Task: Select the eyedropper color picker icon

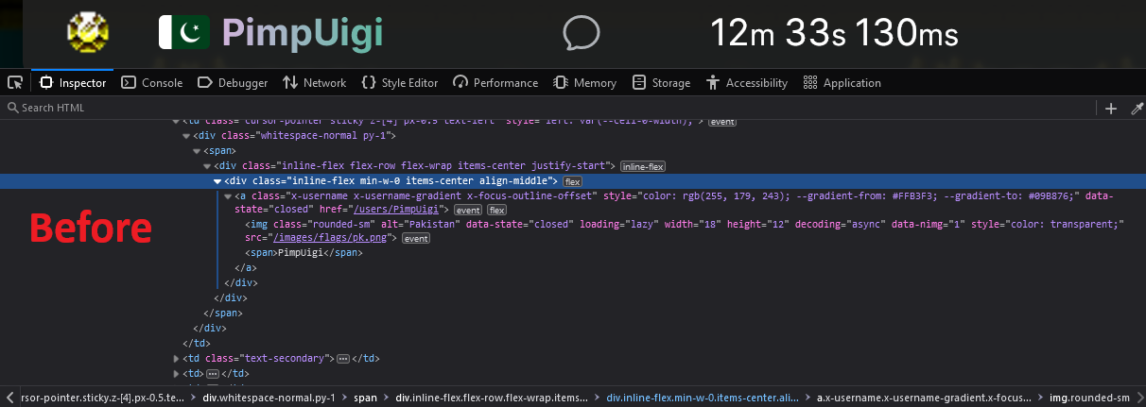Action: coord(1137,108)
